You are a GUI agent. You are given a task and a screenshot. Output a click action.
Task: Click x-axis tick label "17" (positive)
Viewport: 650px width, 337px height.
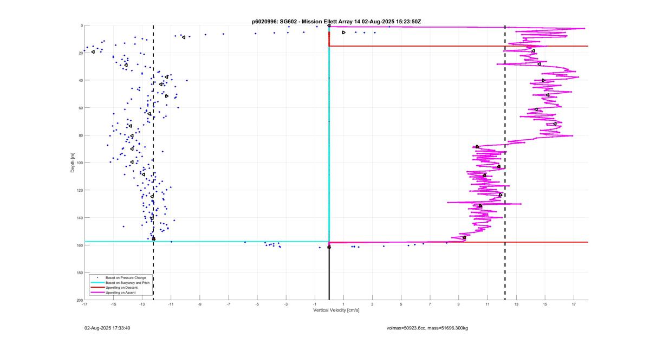pyautogui.click(x=573, y=304)
